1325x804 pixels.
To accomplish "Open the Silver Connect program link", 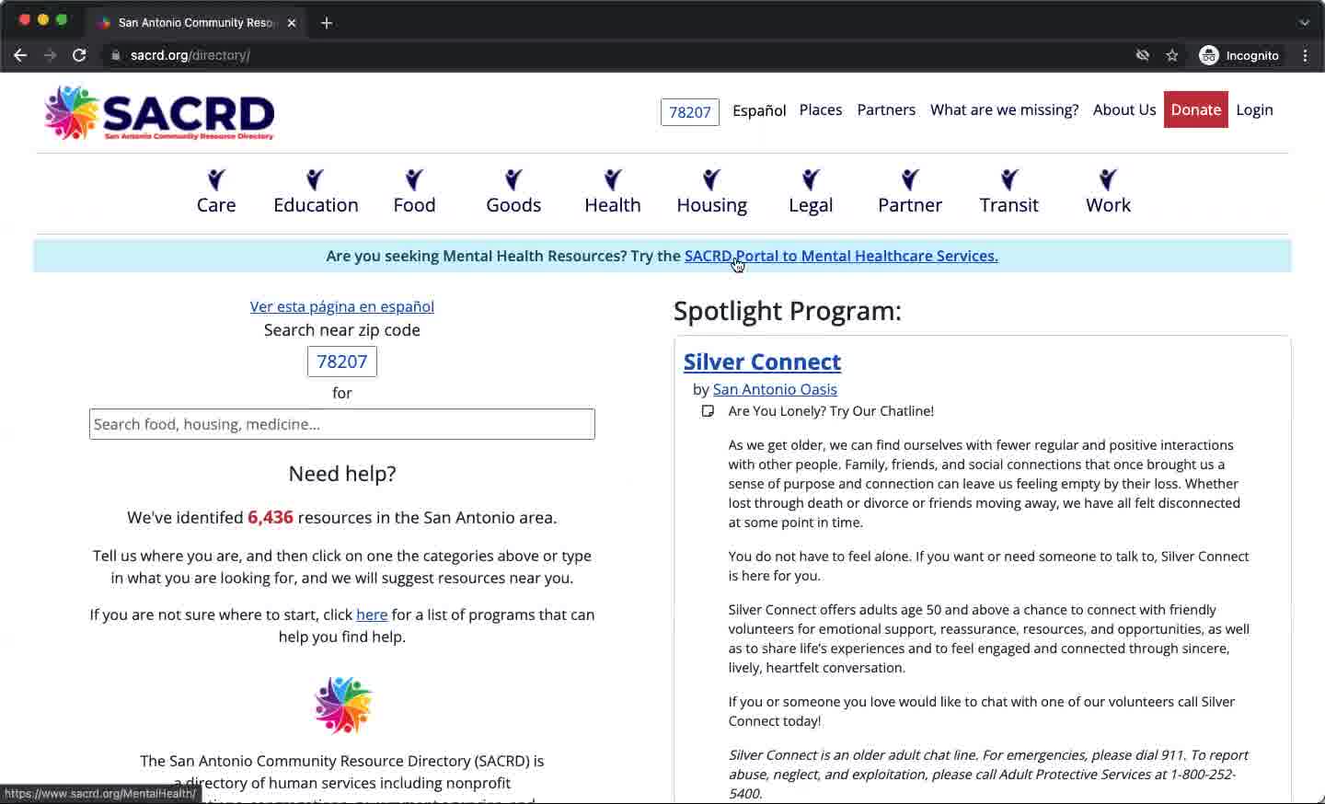I will (762, 362).
